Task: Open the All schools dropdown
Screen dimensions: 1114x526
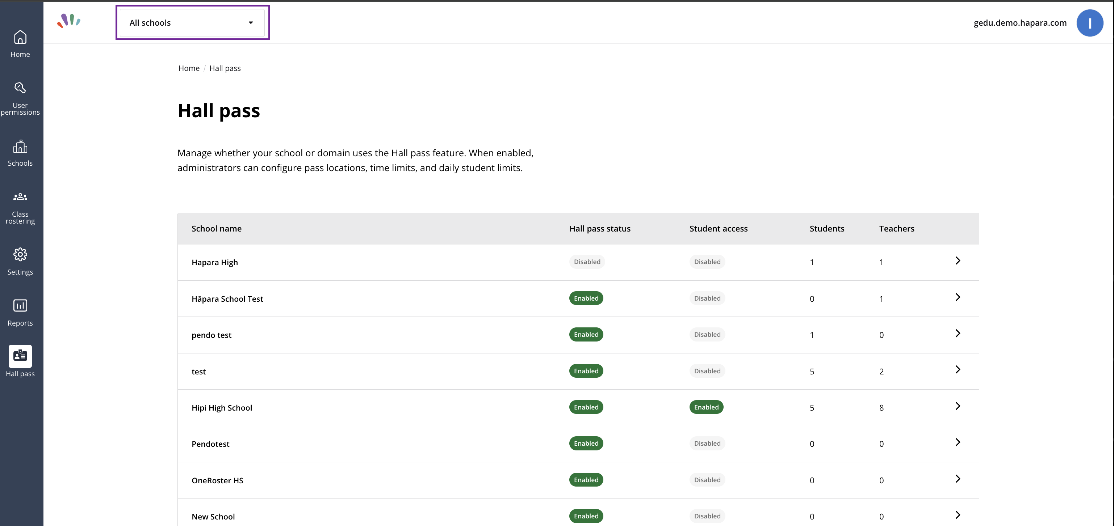Action: click(x=192, y=23)
